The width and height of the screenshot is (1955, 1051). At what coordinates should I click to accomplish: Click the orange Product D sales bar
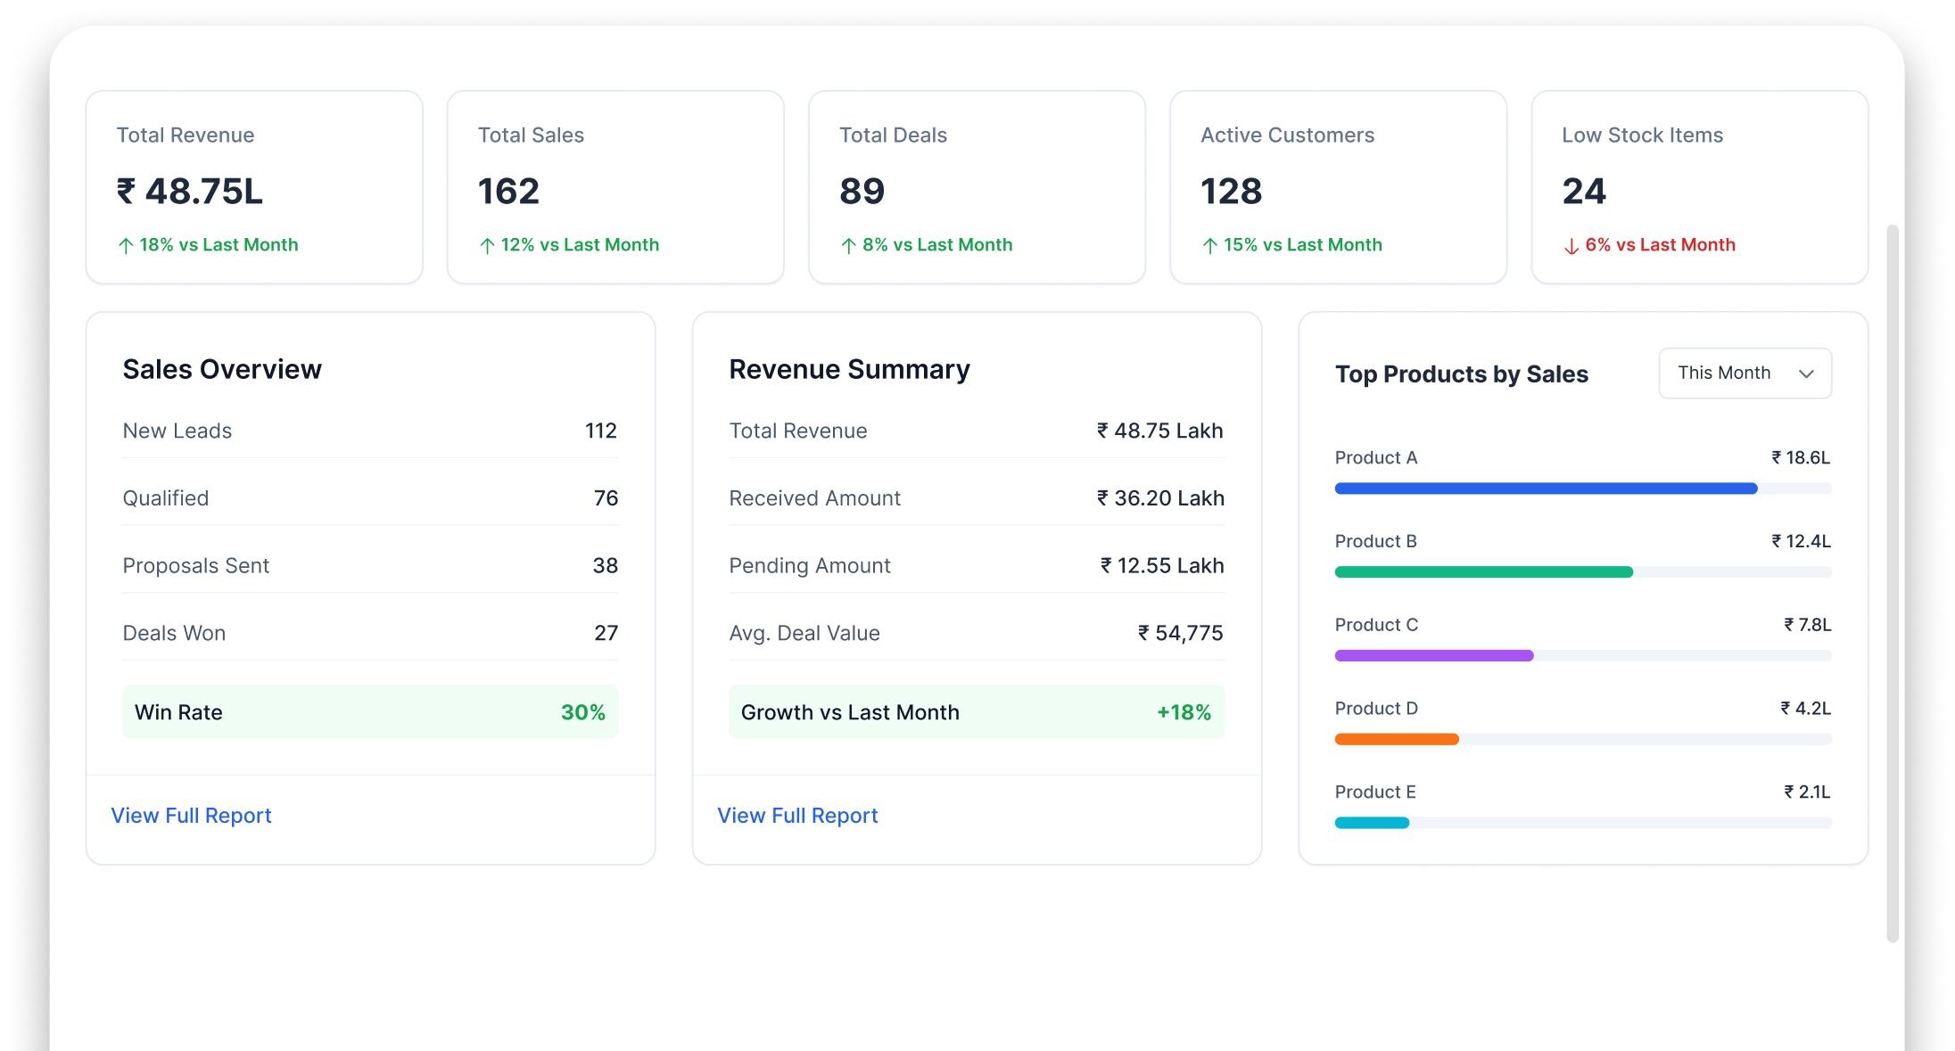1397,739
